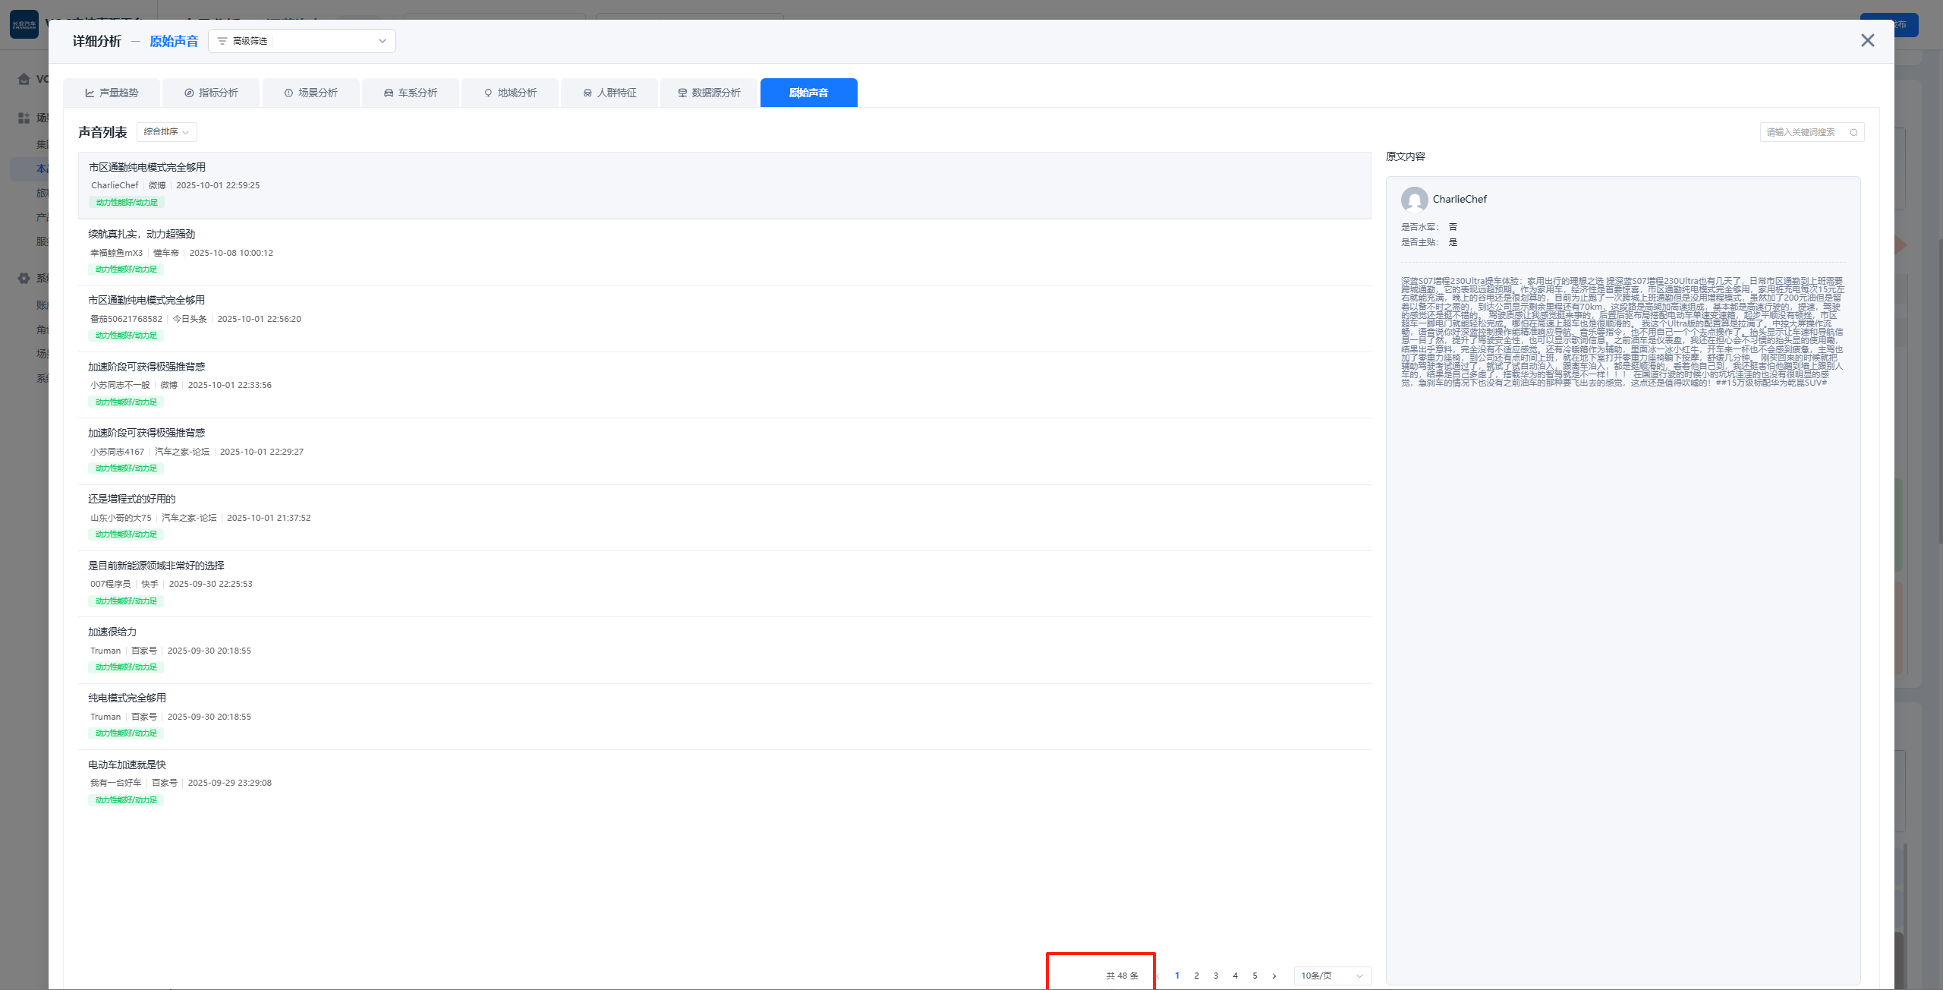Open the 车系分析 tab
The width and height of the screenshot is (1943, 990).
click(x=411, y=93)
